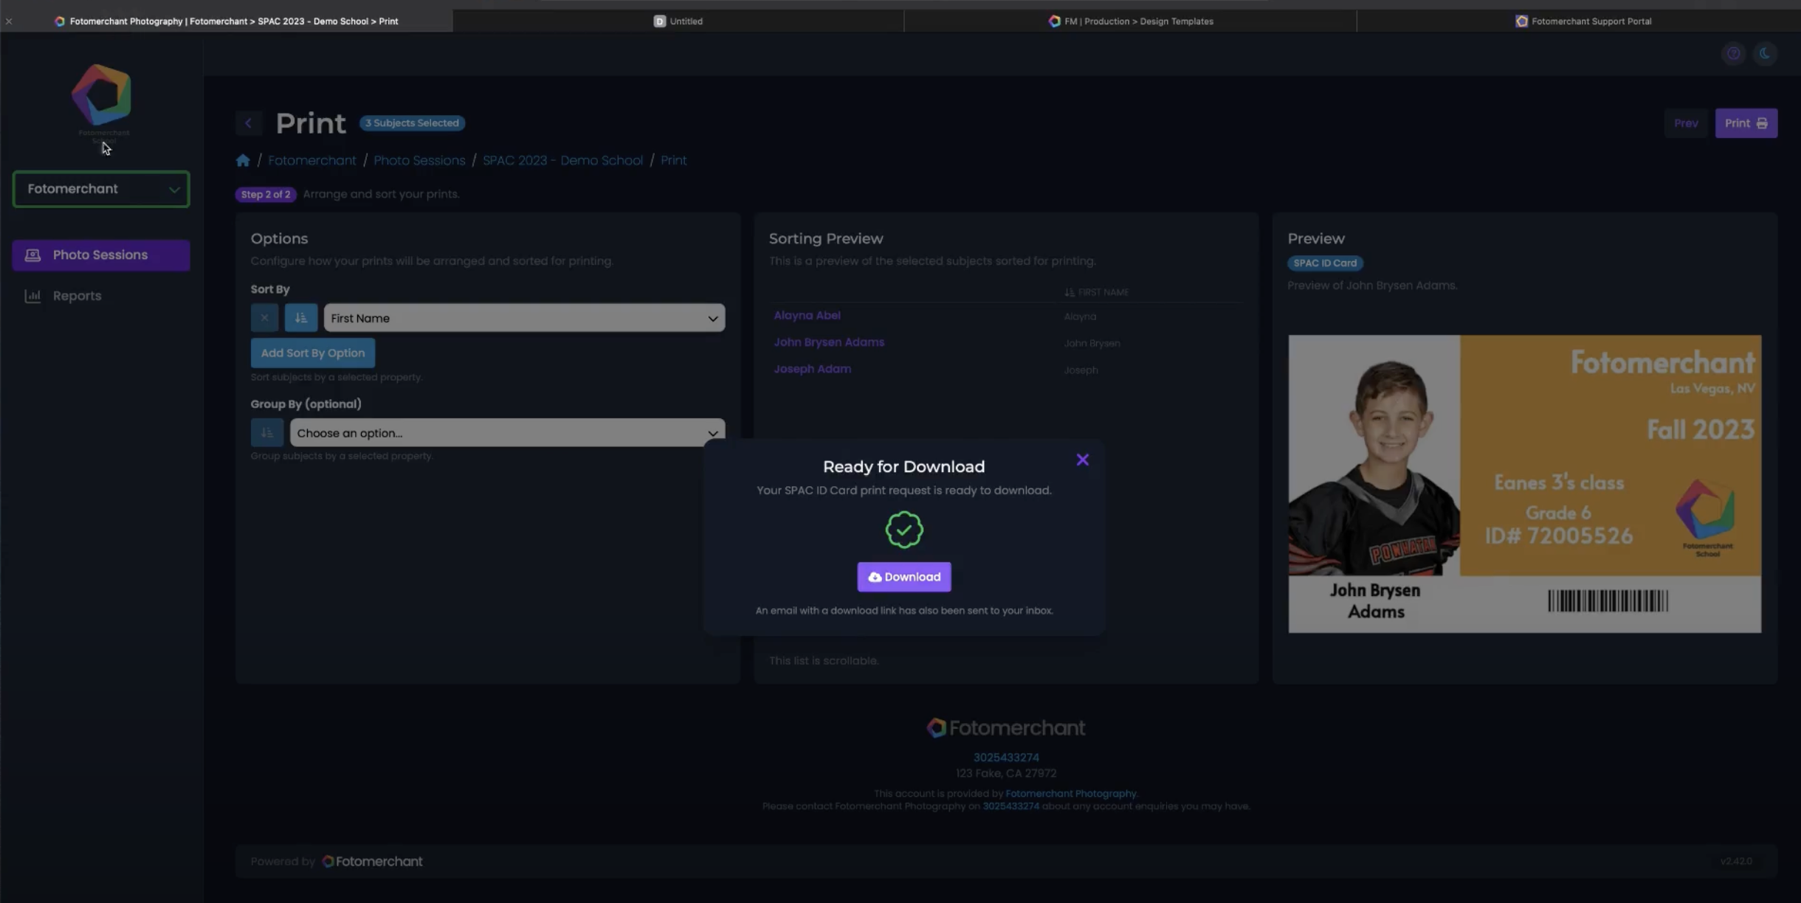Click the cloud icon on Download button
The width and height of the screenshot is (1801, 903).
pos(875,577)
